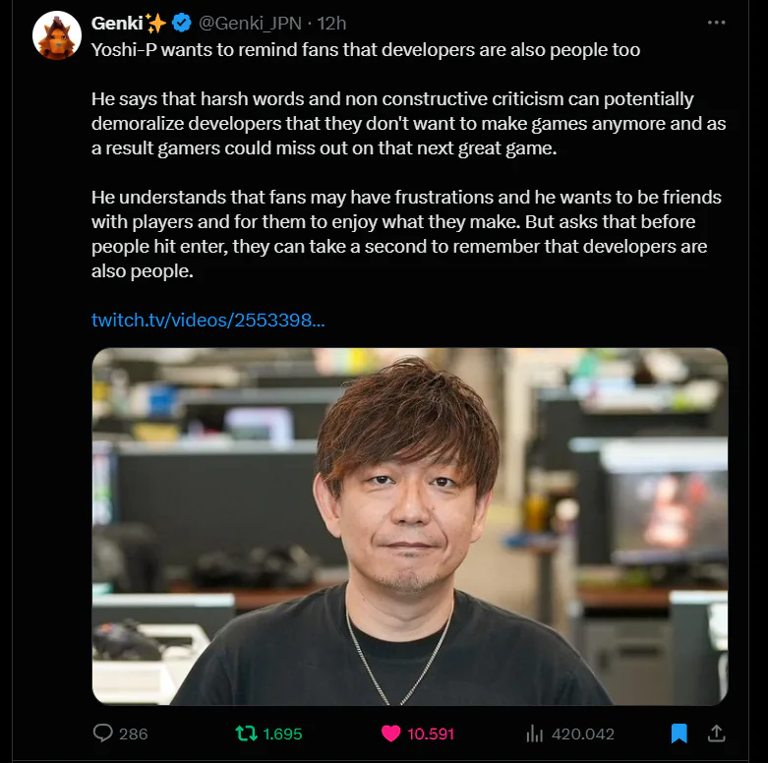Open the twitch.tv/videos link
Viewport: 768px width, 763px height.
[x=208, y=320]
